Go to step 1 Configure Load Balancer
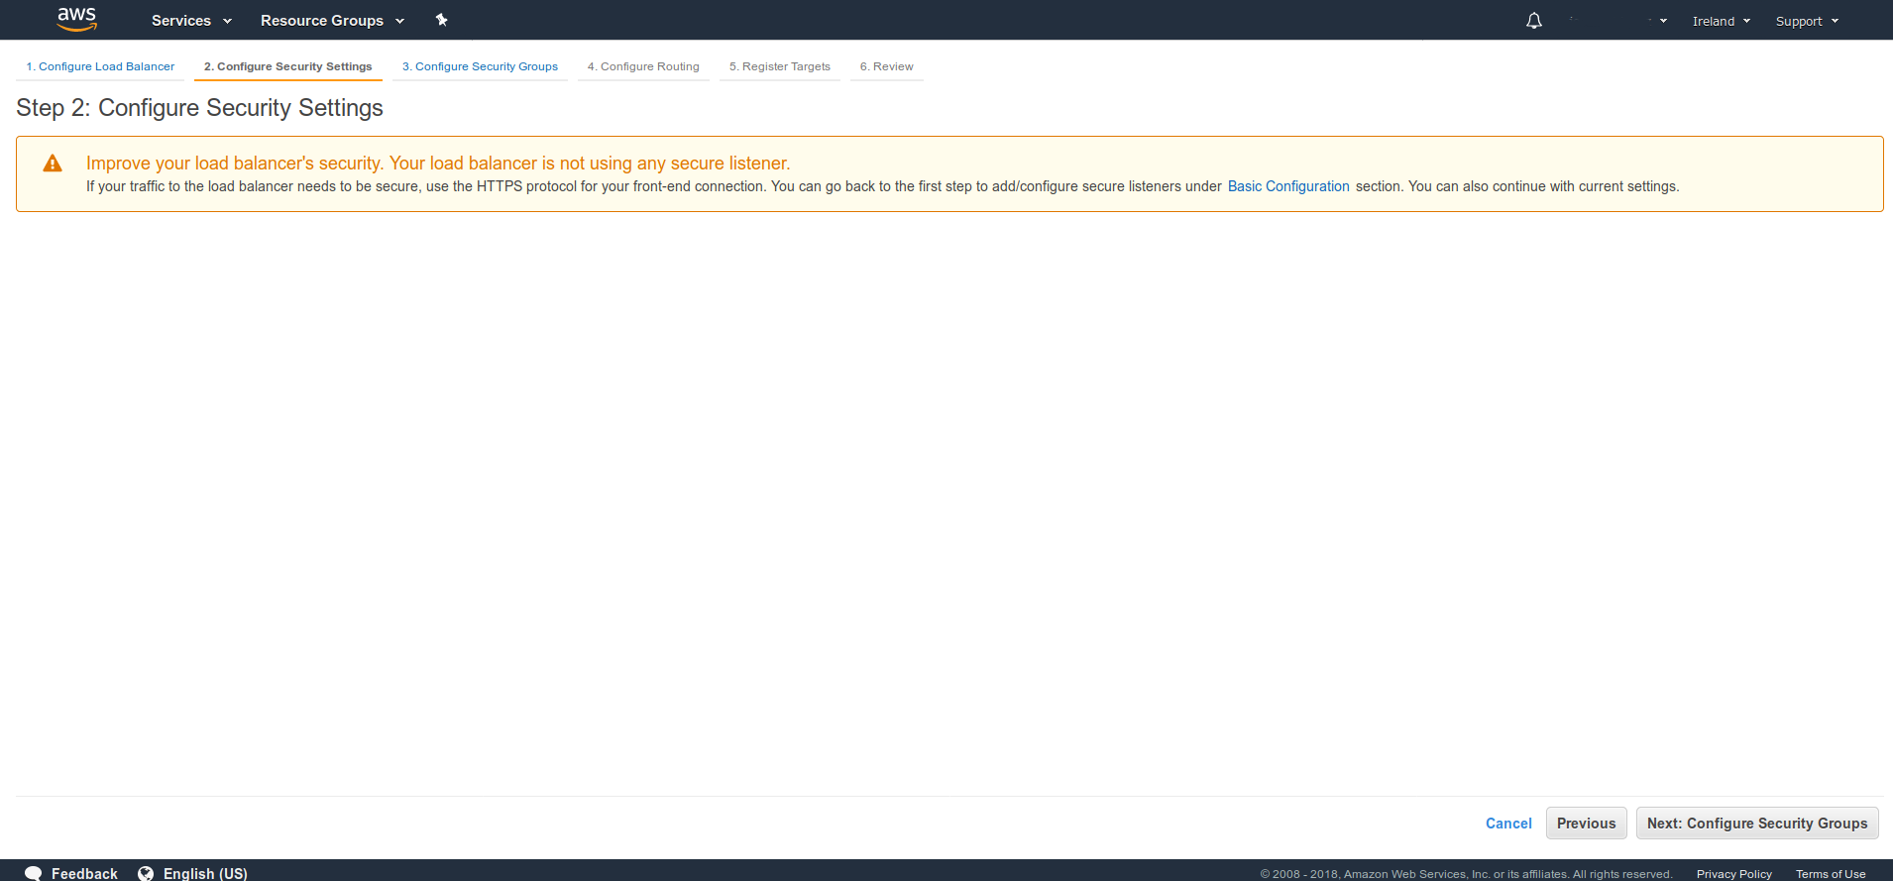 pyautogui.click(x=100, y=66)
